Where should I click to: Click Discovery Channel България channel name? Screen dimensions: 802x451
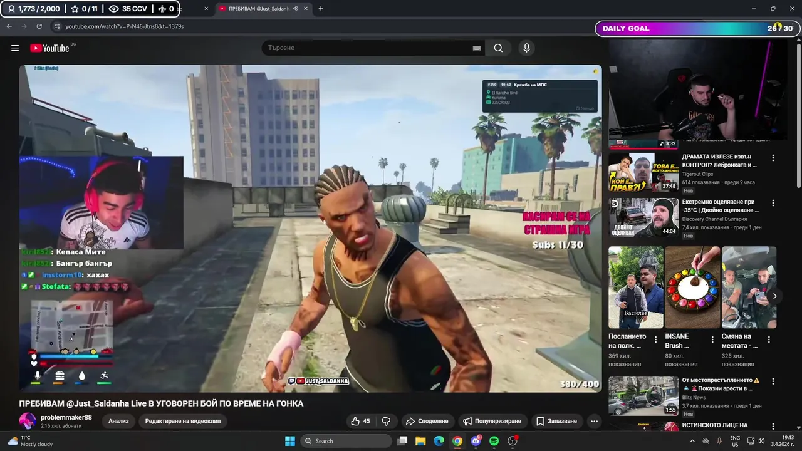coord(714,219)
